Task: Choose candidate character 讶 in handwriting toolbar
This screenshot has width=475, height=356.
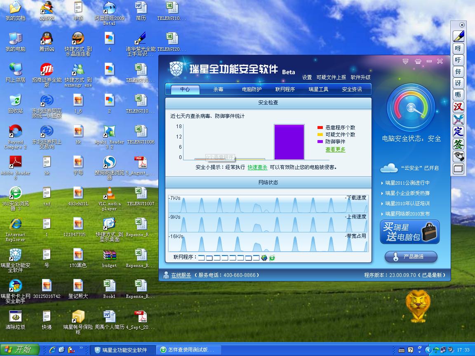Action: pos(459,83)
